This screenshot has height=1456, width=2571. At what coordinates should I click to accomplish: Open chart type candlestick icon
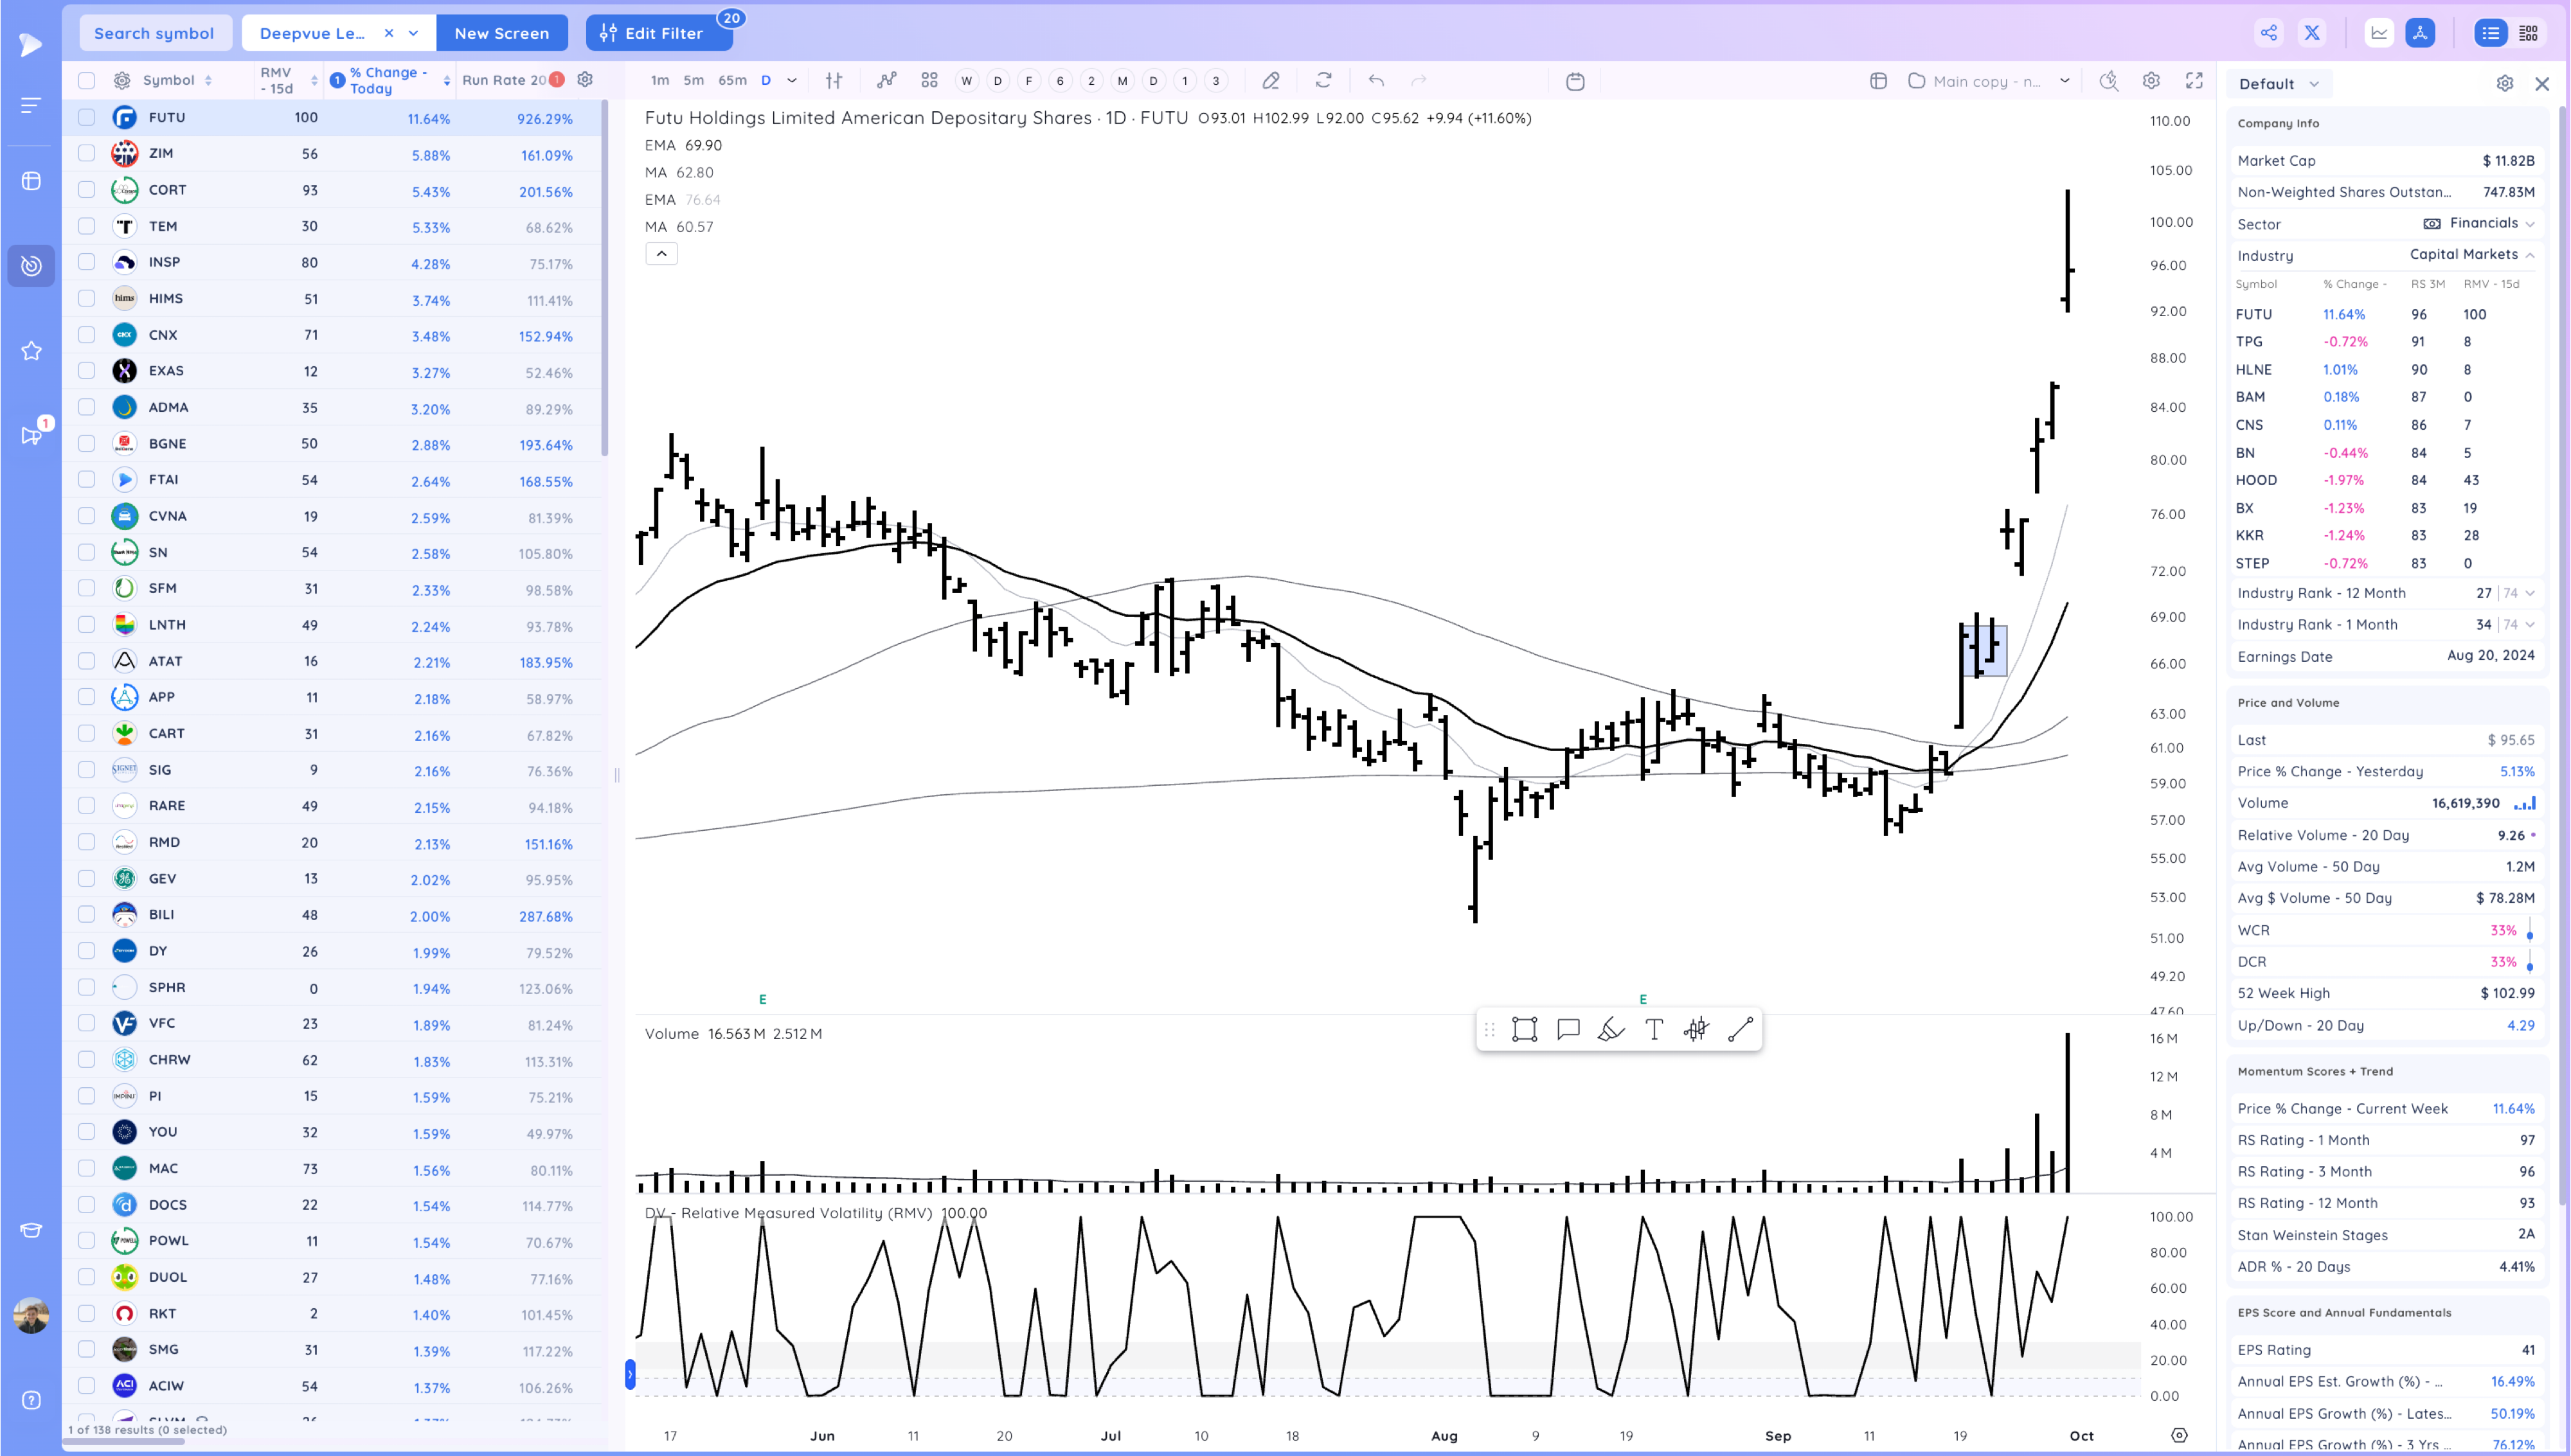pos(833,80)
